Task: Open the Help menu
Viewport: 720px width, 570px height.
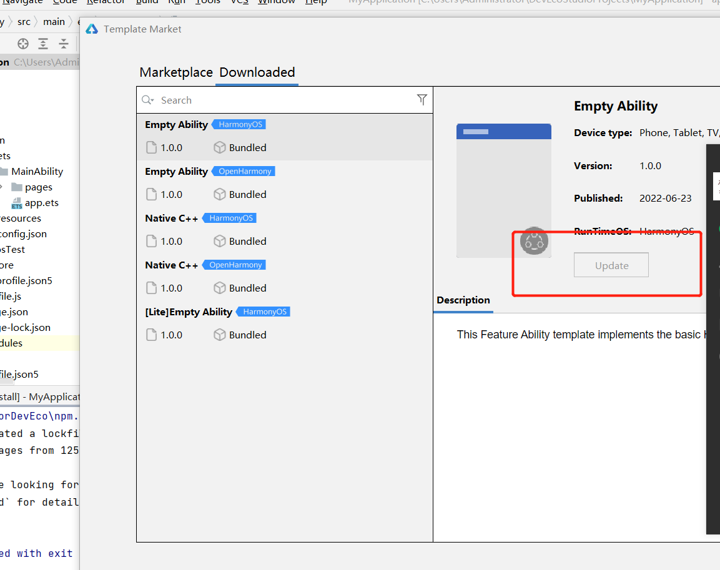Action: [x=316, y=2]
